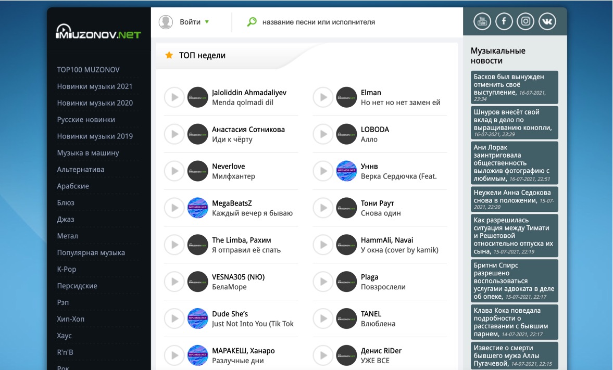
Task: Play VESNA305 БелаМоре track
Action: click(x=174, y=282)
